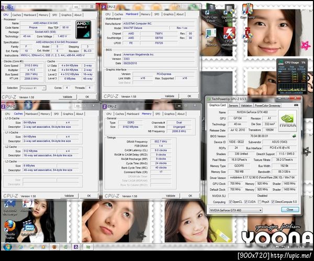
Task: Click Validate in CPU-Z Caches window
Action: [x=69, y=195]
